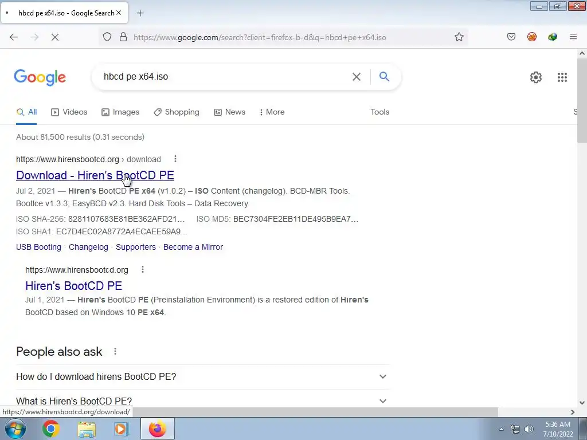Screen dimensions: 587x440
Task: Open the "Download - Hiren's BootCD PE" result
Action: [95, 175]
